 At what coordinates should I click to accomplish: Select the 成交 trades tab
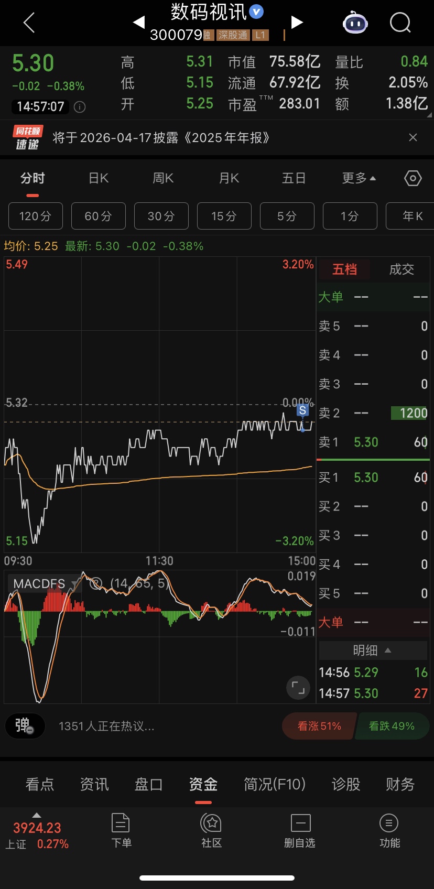tap(402, 269)
